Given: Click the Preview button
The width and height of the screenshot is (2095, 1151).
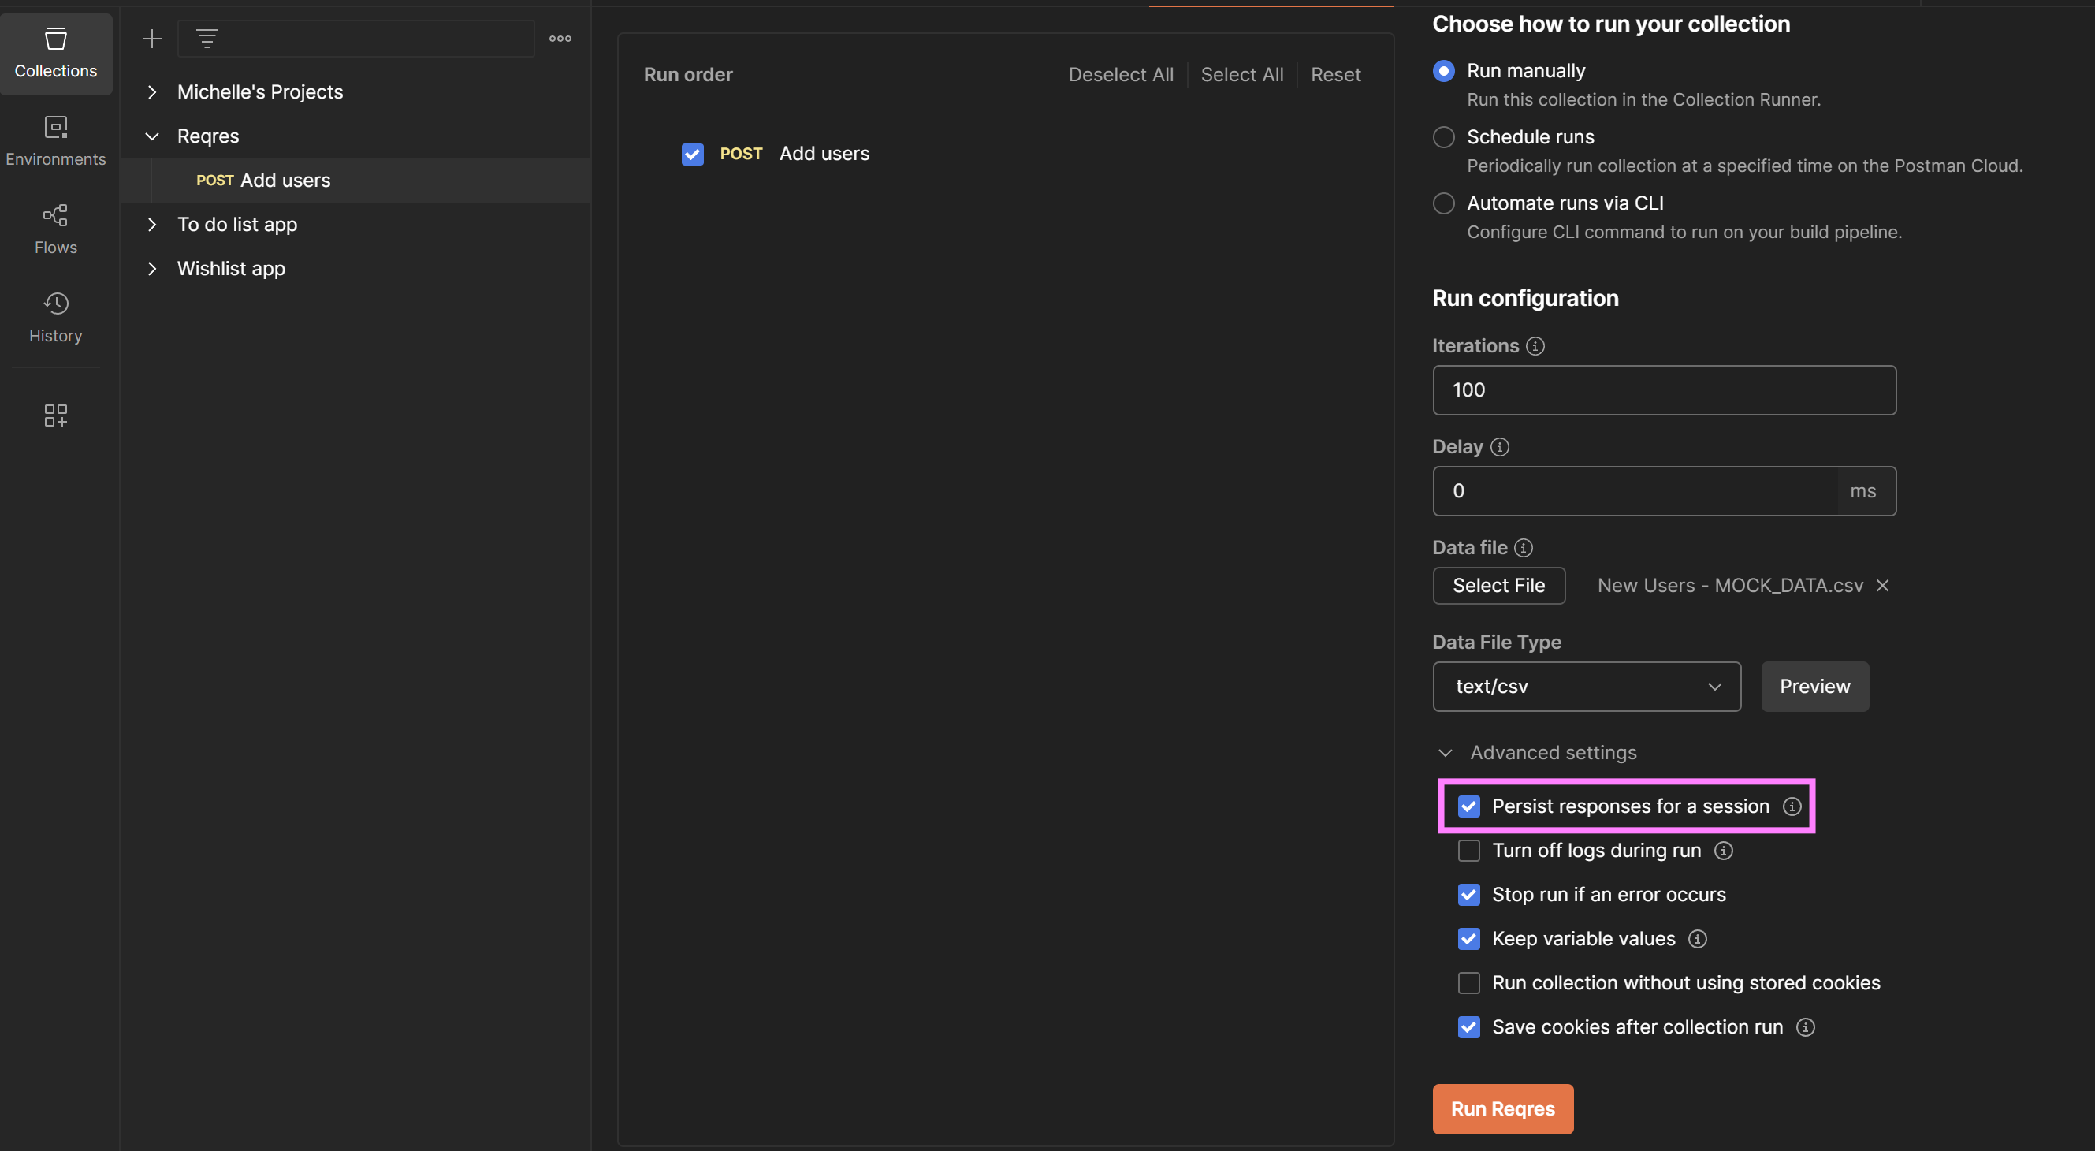Looking at the screenshot, I should click(x=1814, y=687).
